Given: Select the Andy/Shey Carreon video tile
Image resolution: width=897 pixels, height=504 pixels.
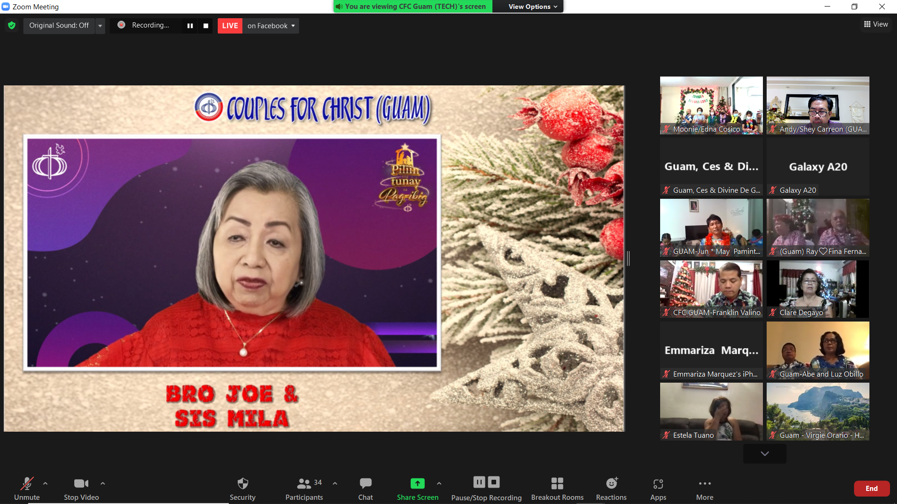Looking at the screenshot, I should [x=818, y=105].
